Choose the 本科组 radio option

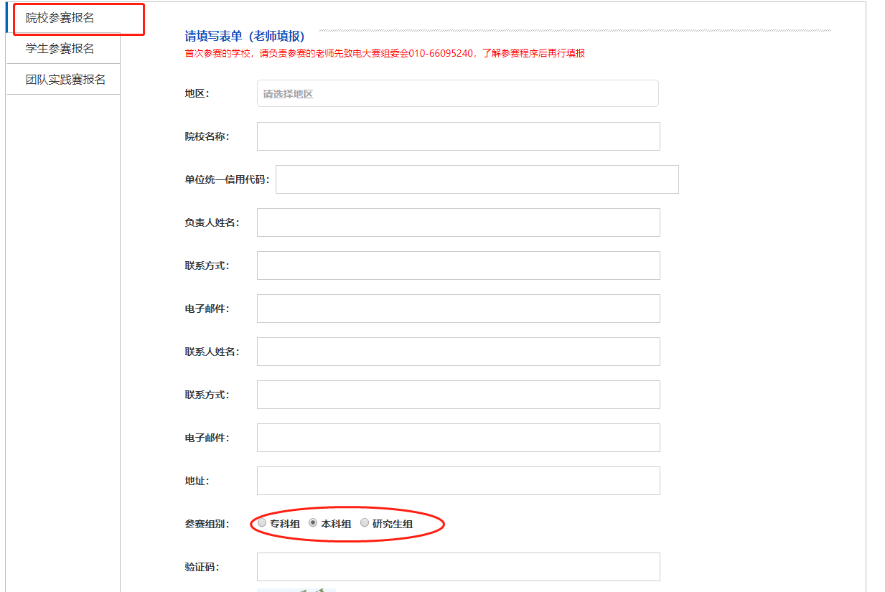313,523
